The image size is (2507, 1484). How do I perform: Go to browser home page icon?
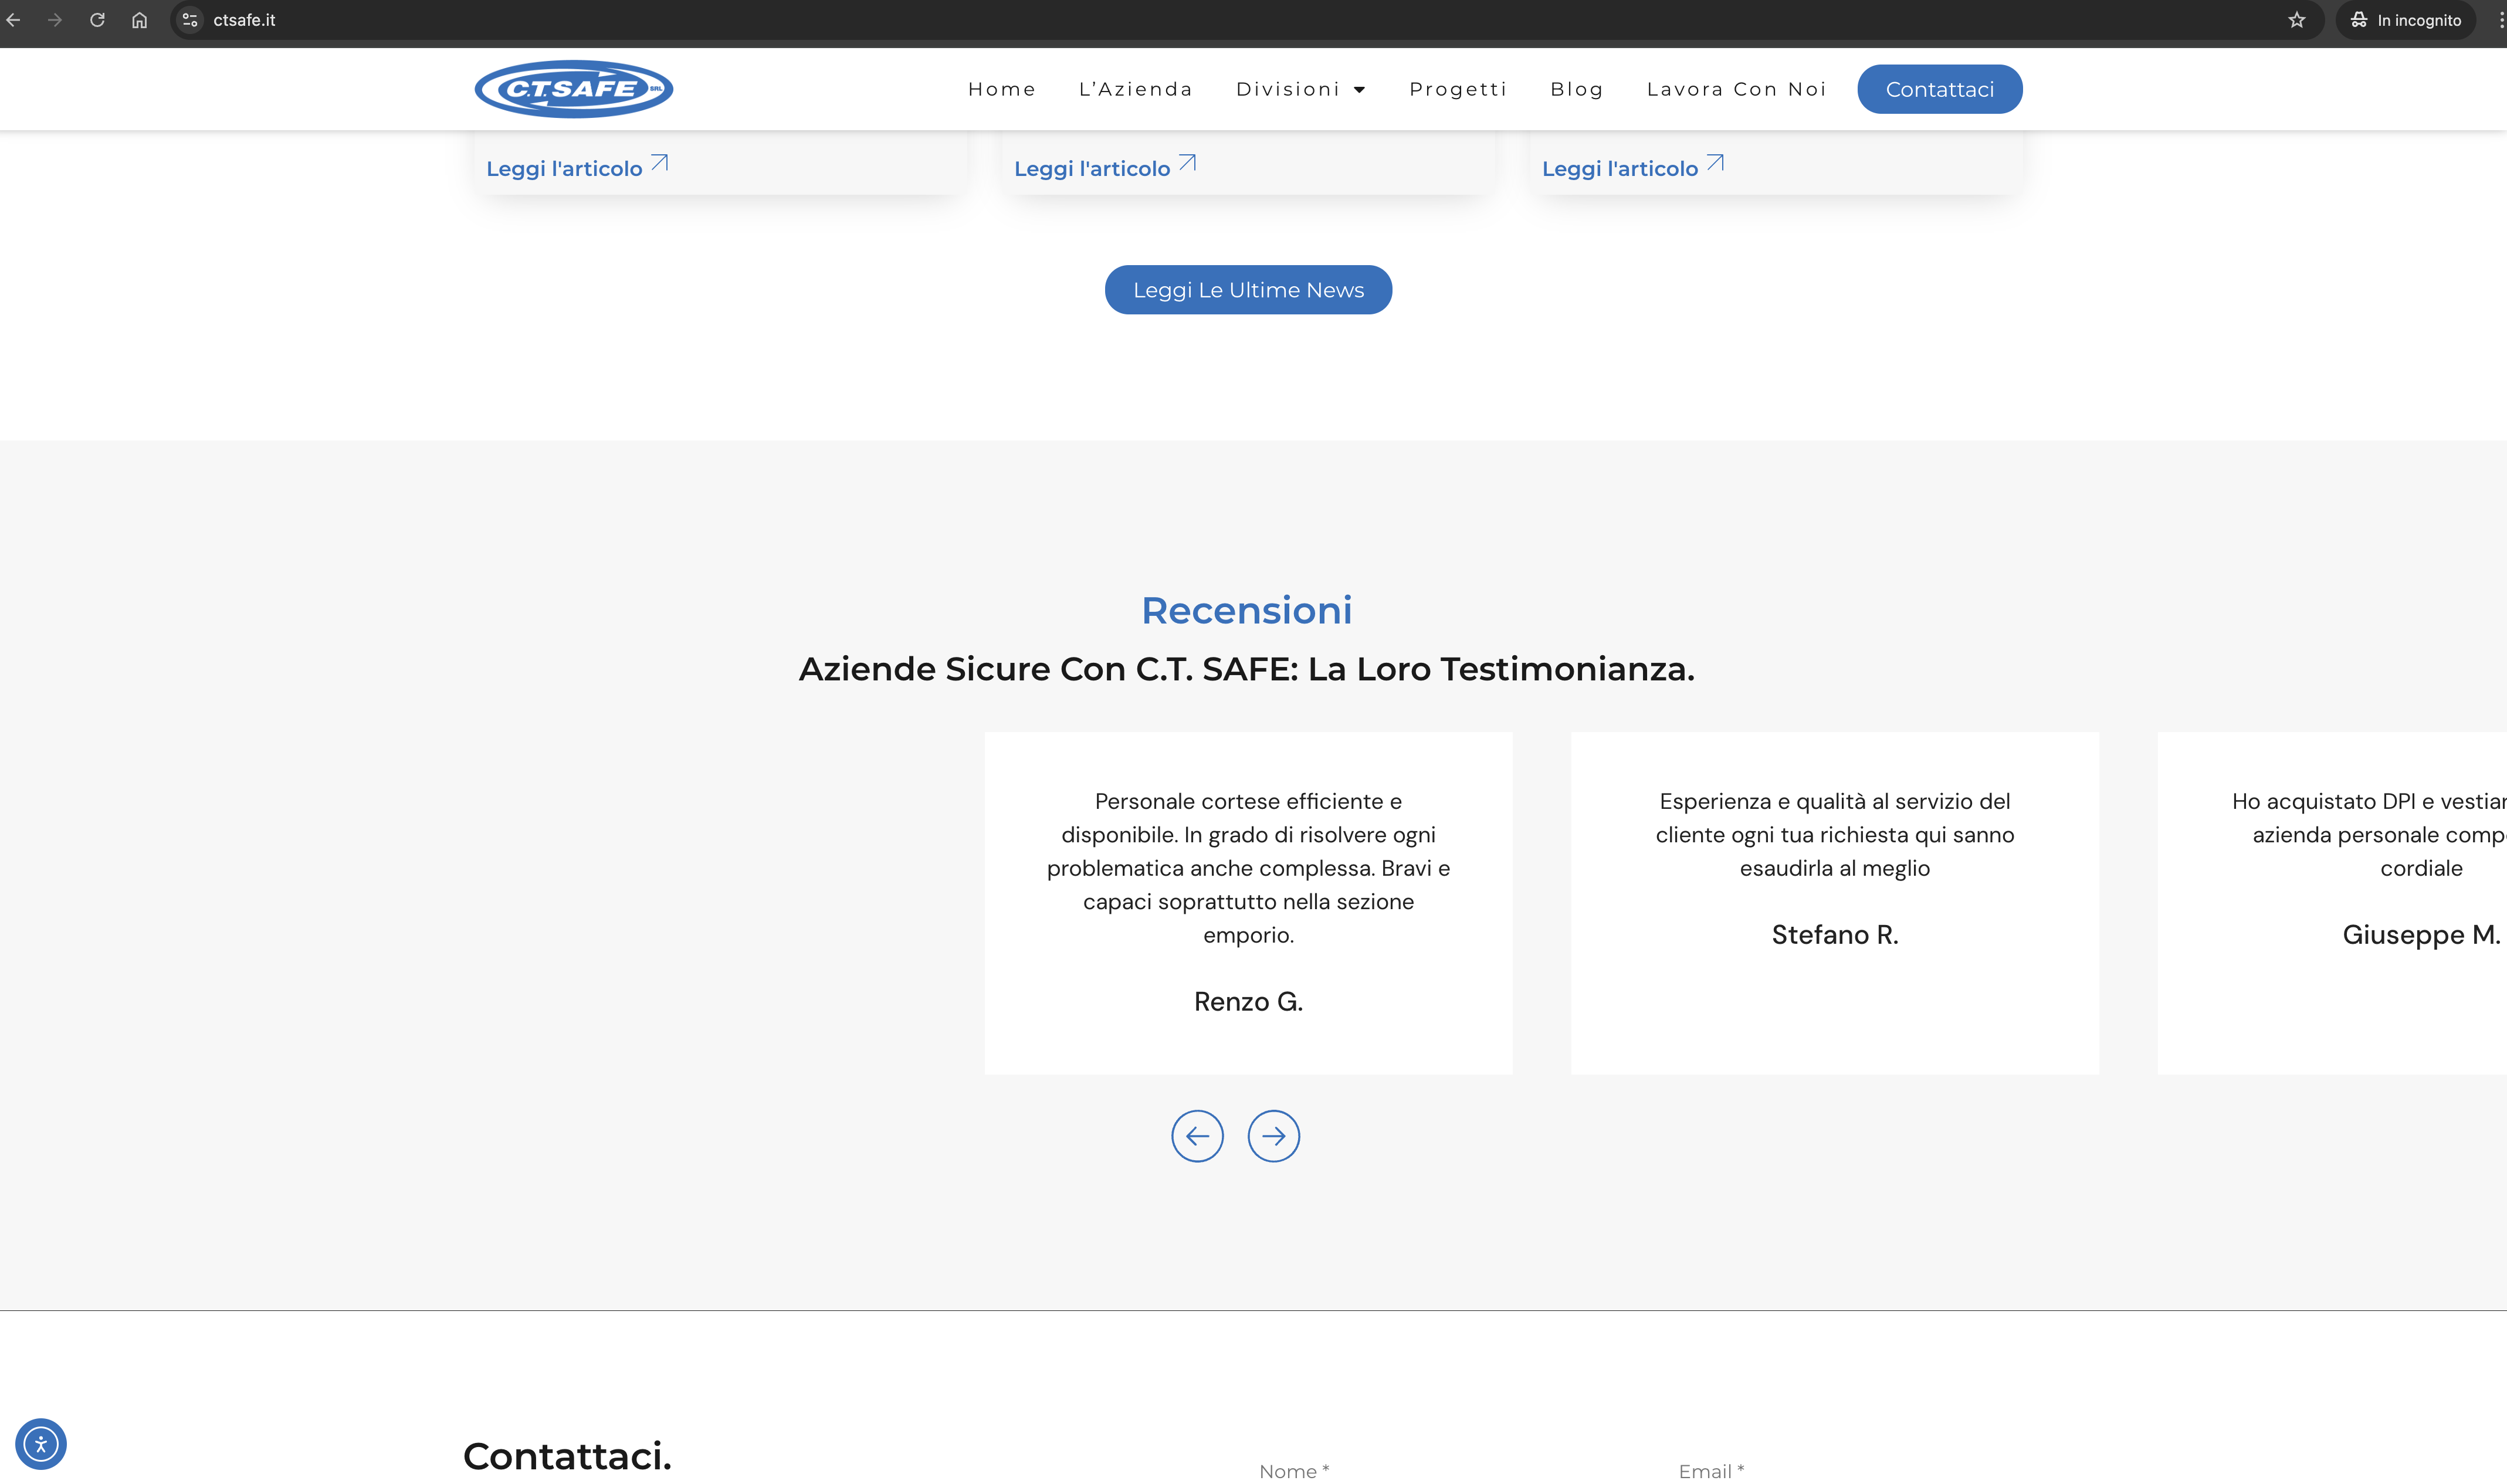pyautogui.click(x=139, y=20)
